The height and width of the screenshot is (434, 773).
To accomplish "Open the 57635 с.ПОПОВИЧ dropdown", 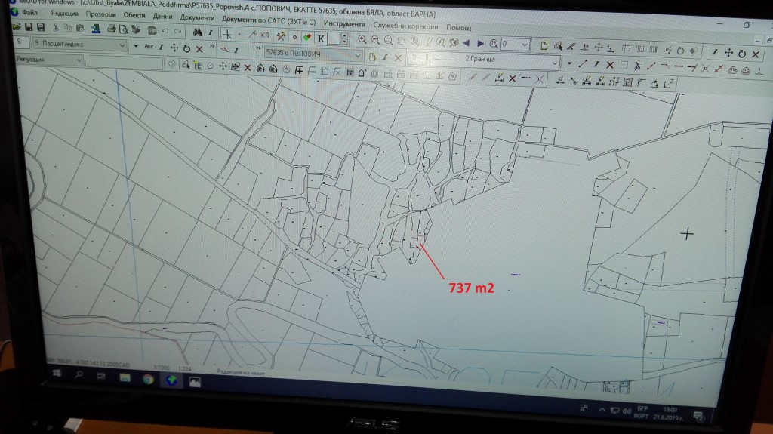I will coord(357,55).
